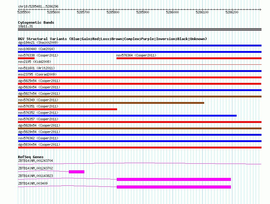Click the nsv576349 brown complex bar
This screenshot has width=270, height=204.
click(x=111, y=103)
